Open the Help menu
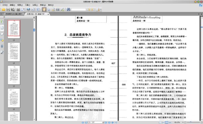 click(x=51, y=5)
